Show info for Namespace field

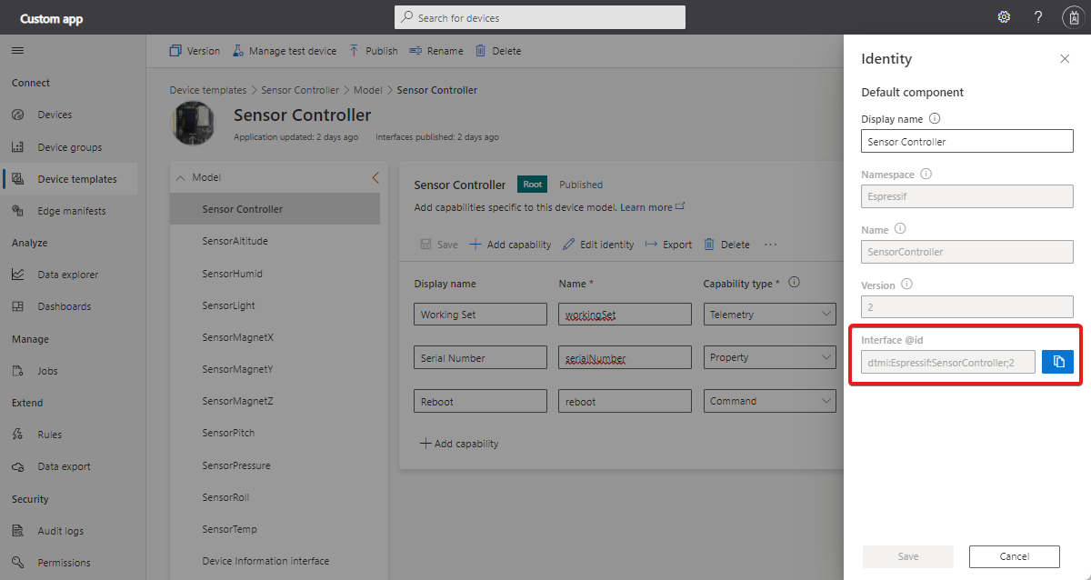(926, 174)
